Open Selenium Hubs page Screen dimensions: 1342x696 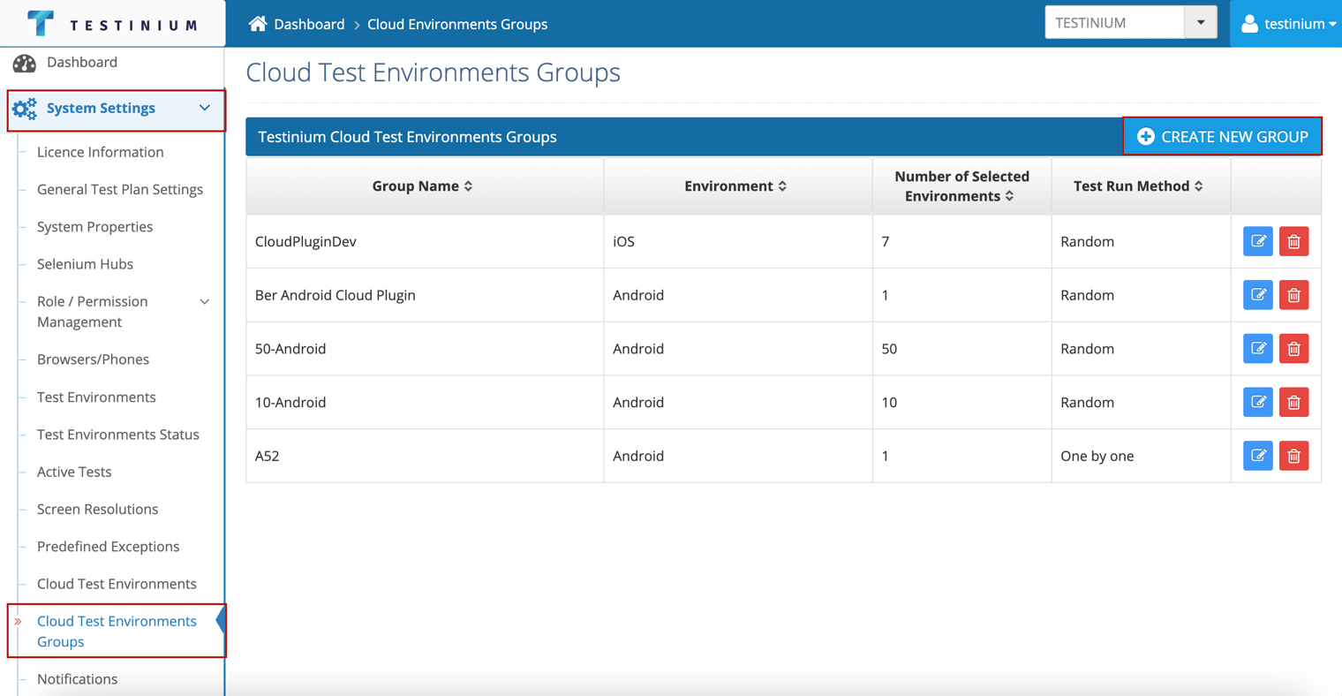[x=85, y=264]
